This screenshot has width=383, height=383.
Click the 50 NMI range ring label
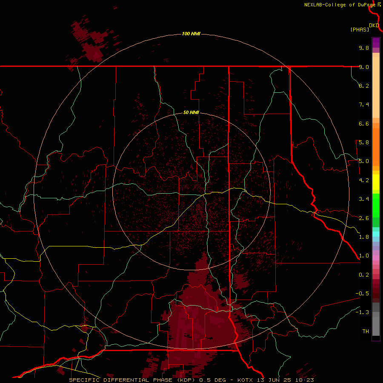click(x=191, y=112)
